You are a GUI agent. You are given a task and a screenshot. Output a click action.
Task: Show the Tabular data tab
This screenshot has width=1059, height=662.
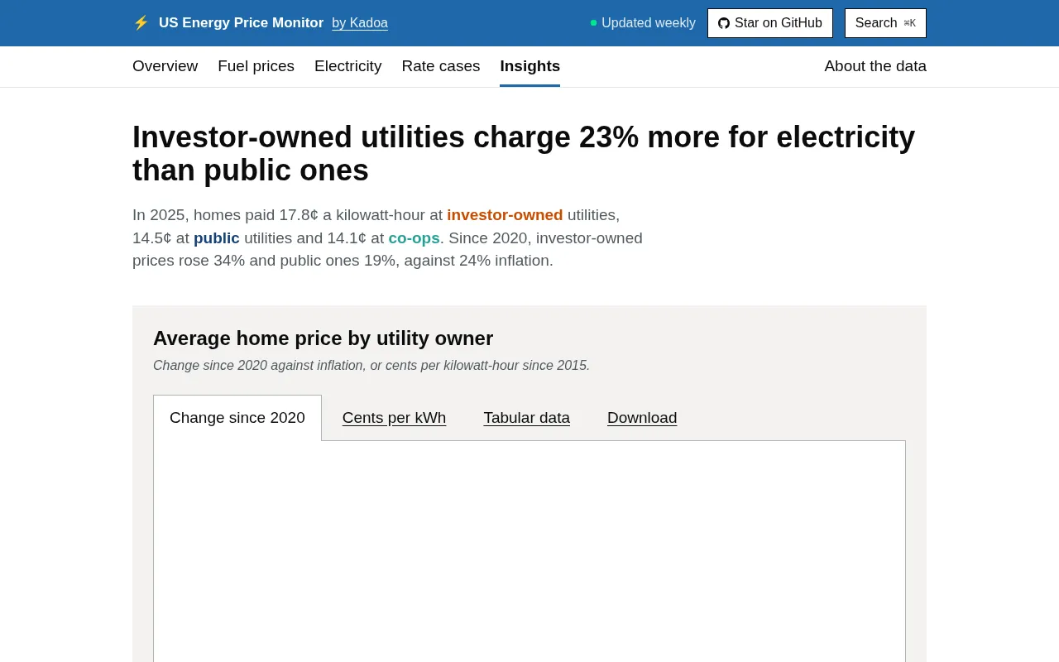point(526,418)
